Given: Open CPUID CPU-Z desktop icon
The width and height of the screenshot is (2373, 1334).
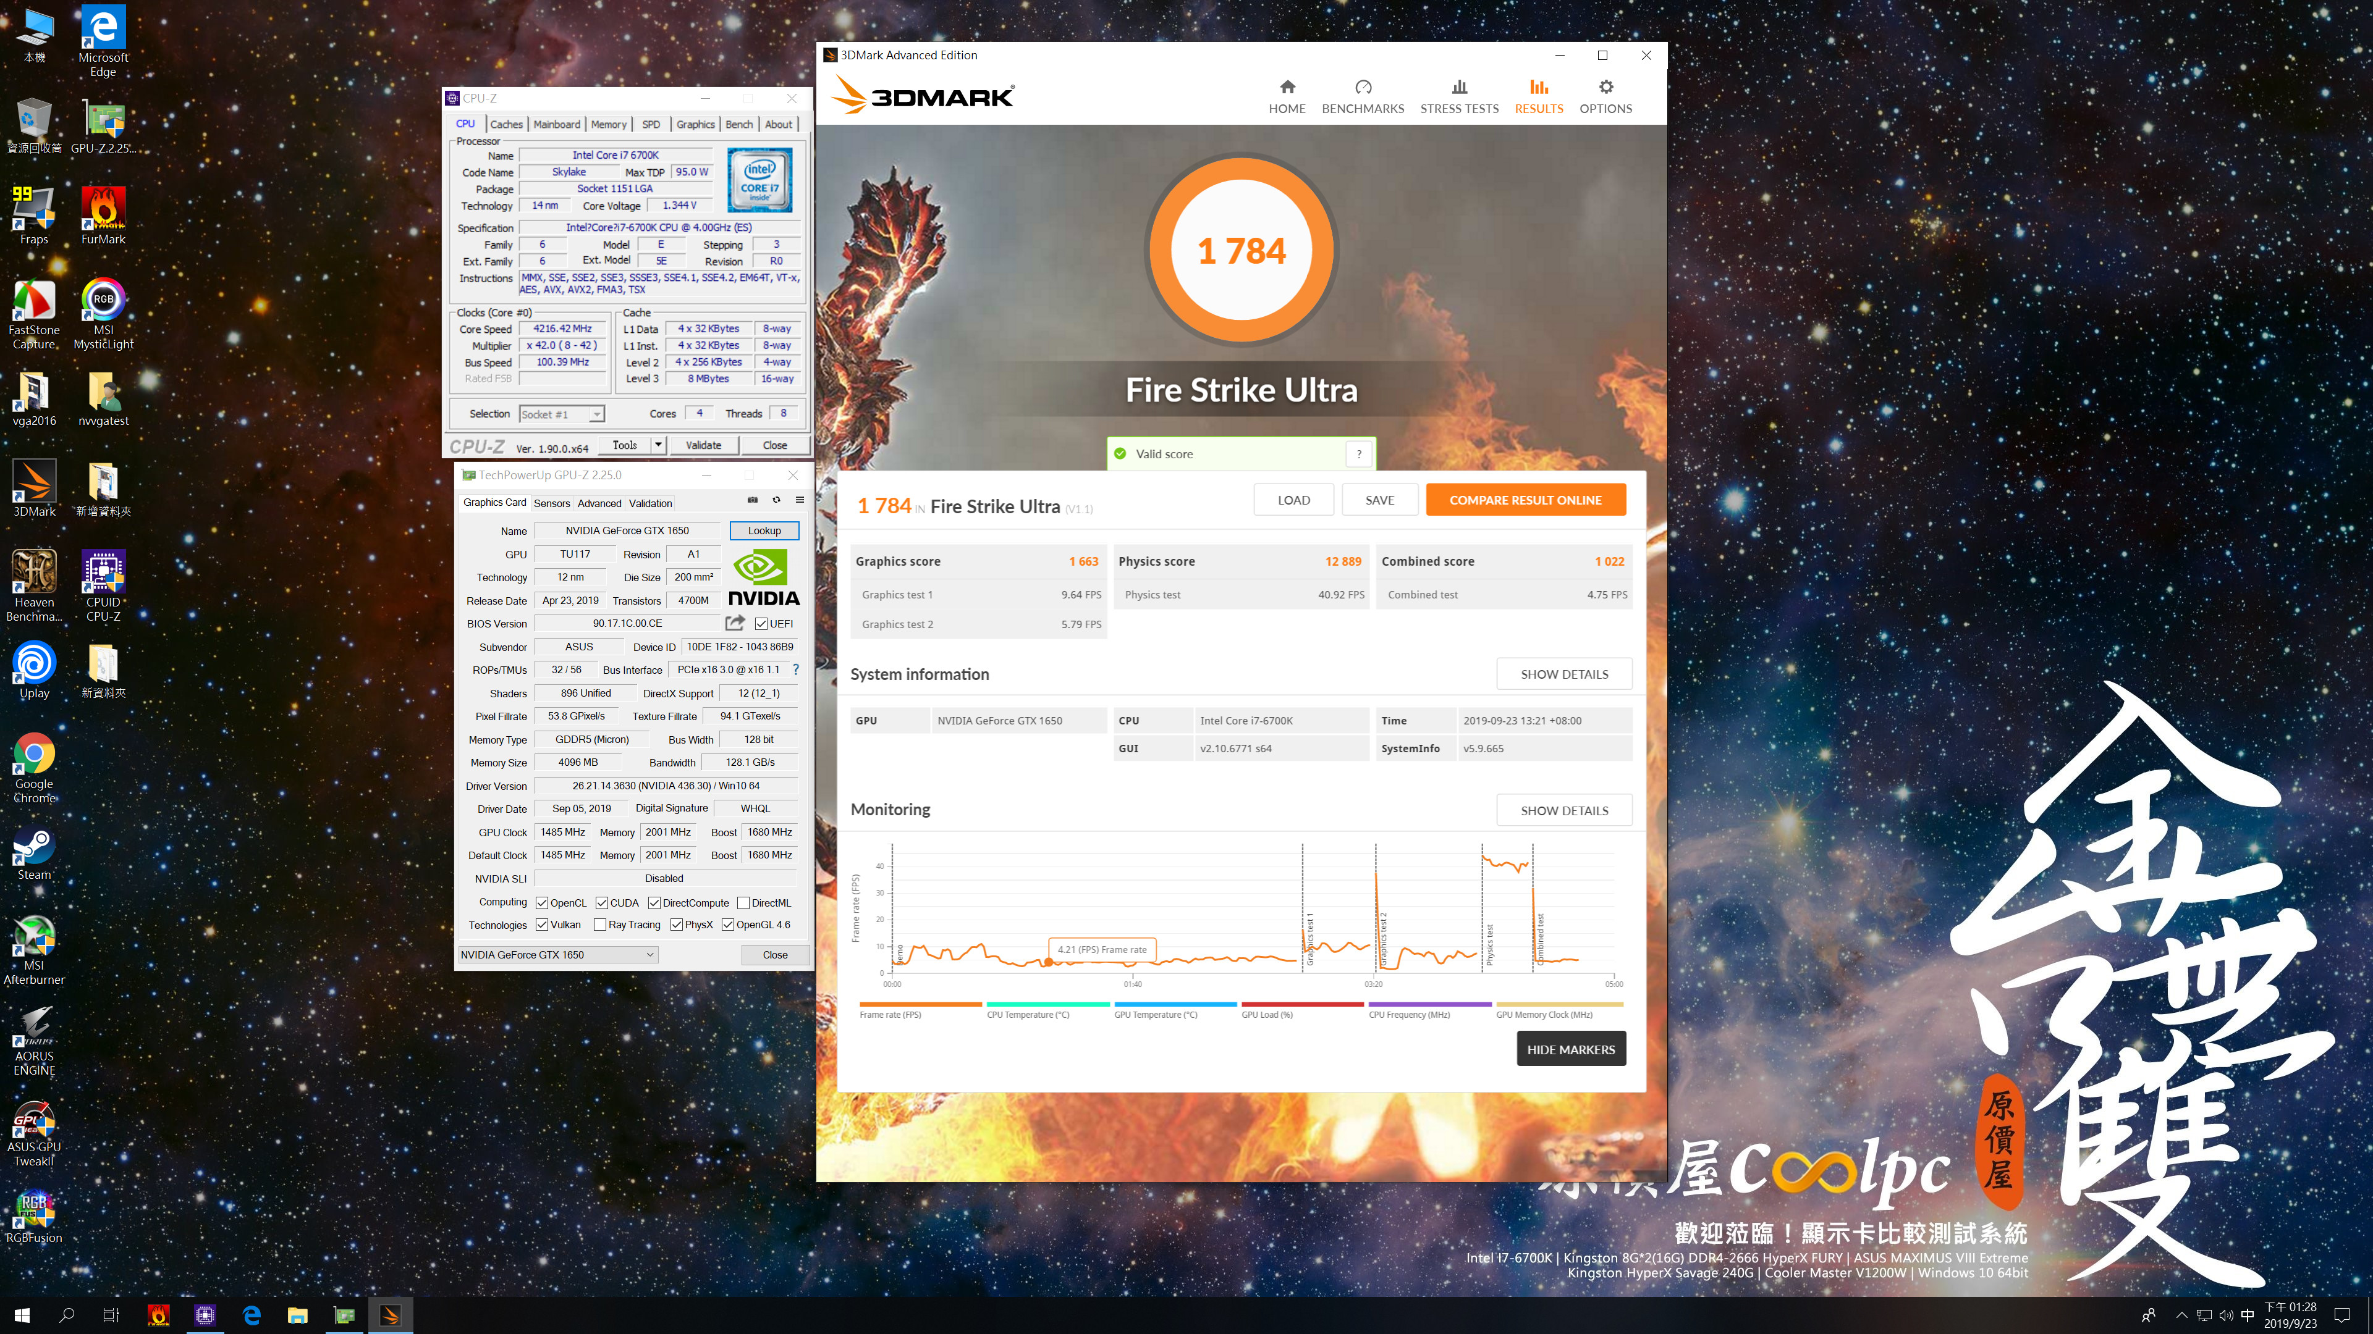Looking at the screenshot, I should tap(103, 587).
